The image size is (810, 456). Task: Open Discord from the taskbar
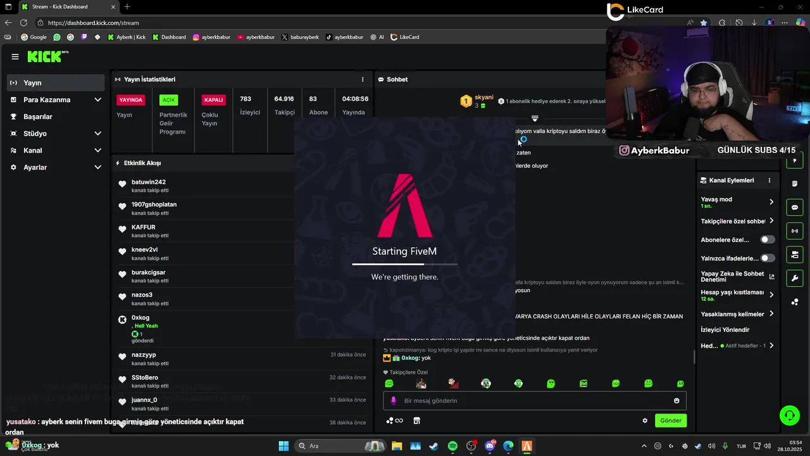490,446
